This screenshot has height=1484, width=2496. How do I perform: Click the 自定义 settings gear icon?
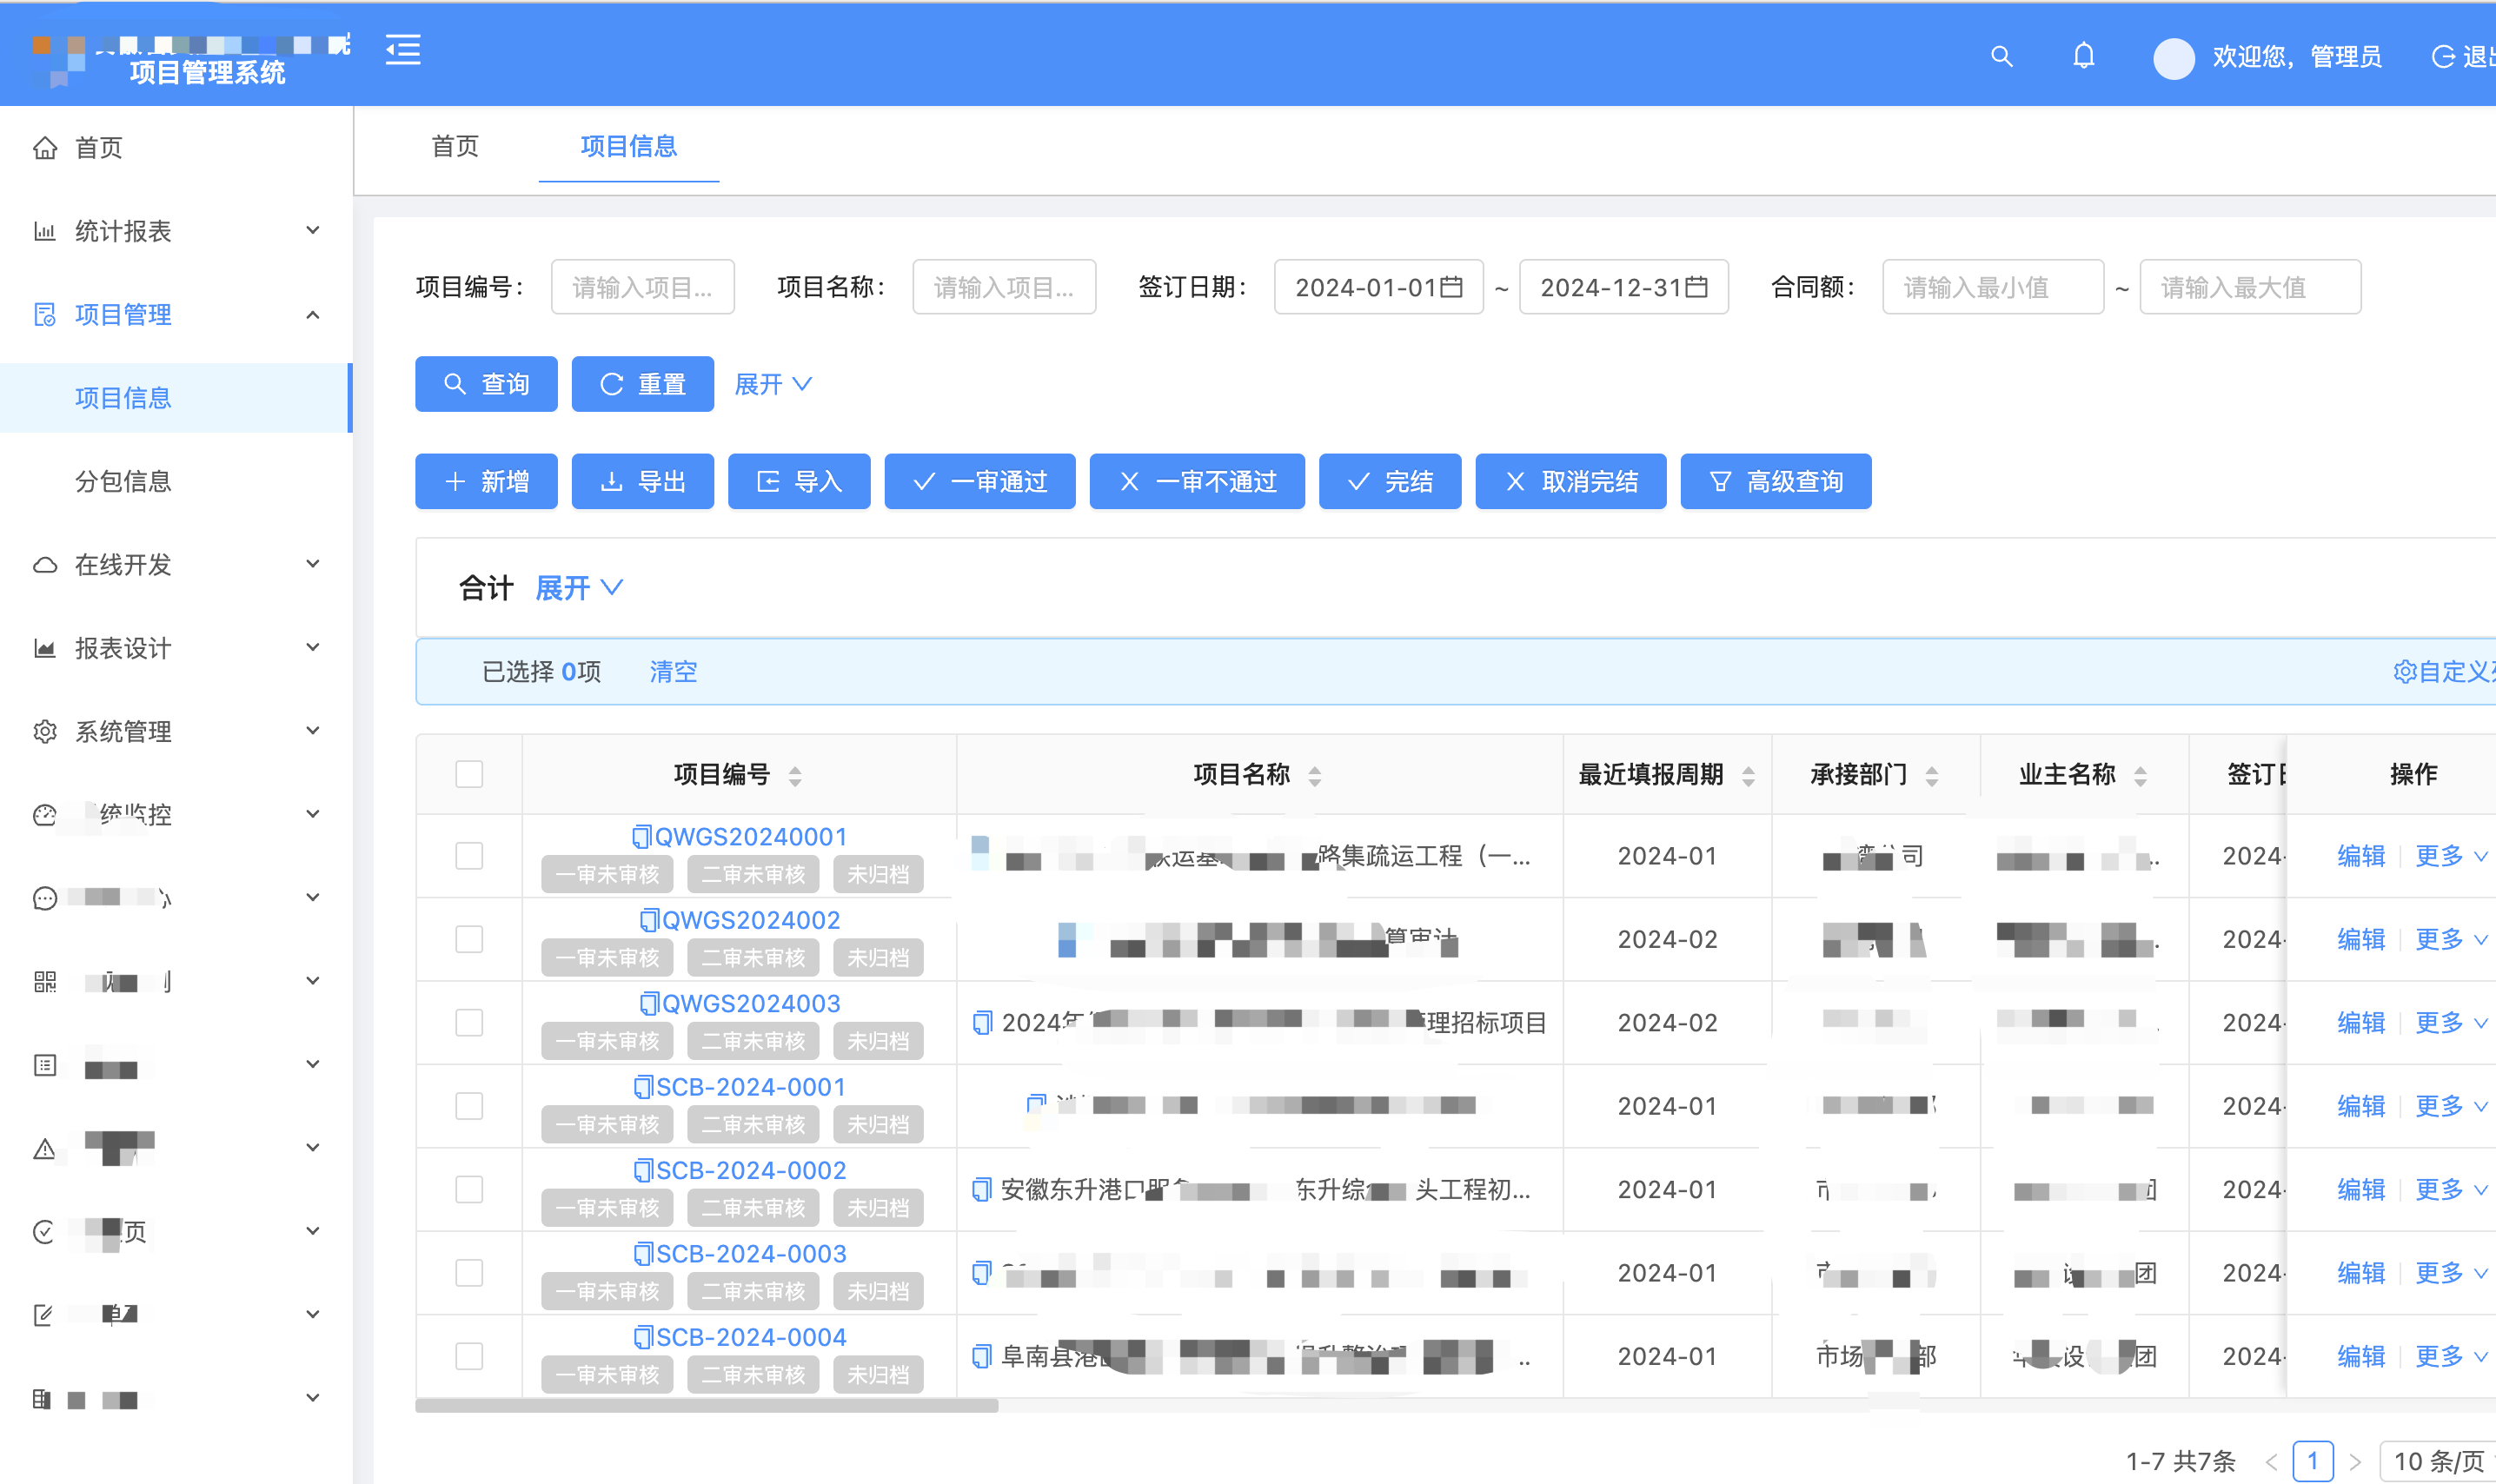[x=2404, y=672]
